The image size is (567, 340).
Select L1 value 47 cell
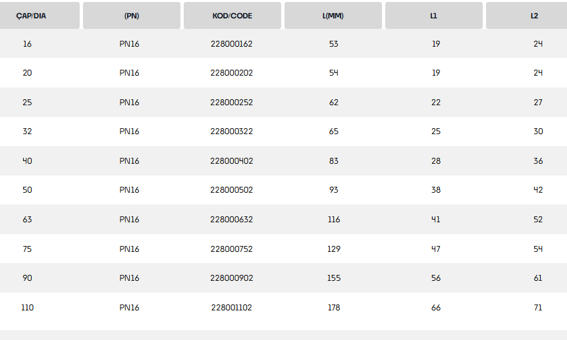point(436,249)
